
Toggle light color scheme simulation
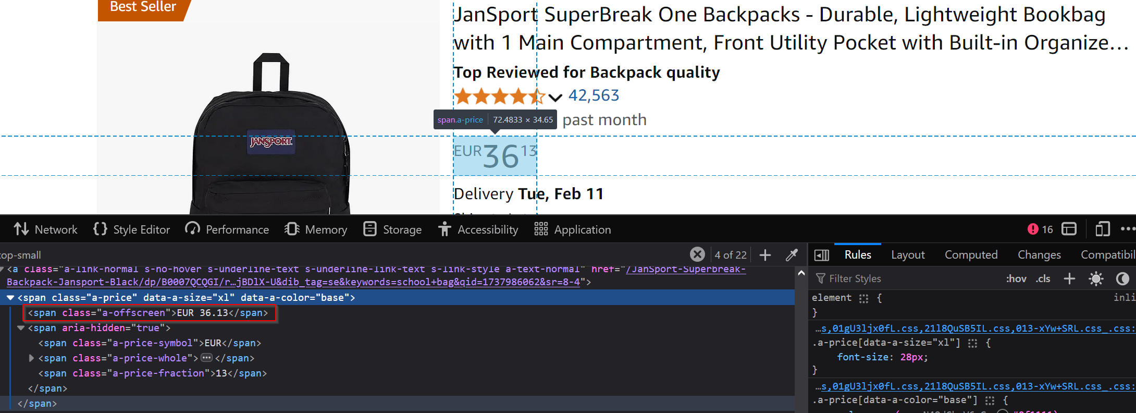[x=1096, y=279]
